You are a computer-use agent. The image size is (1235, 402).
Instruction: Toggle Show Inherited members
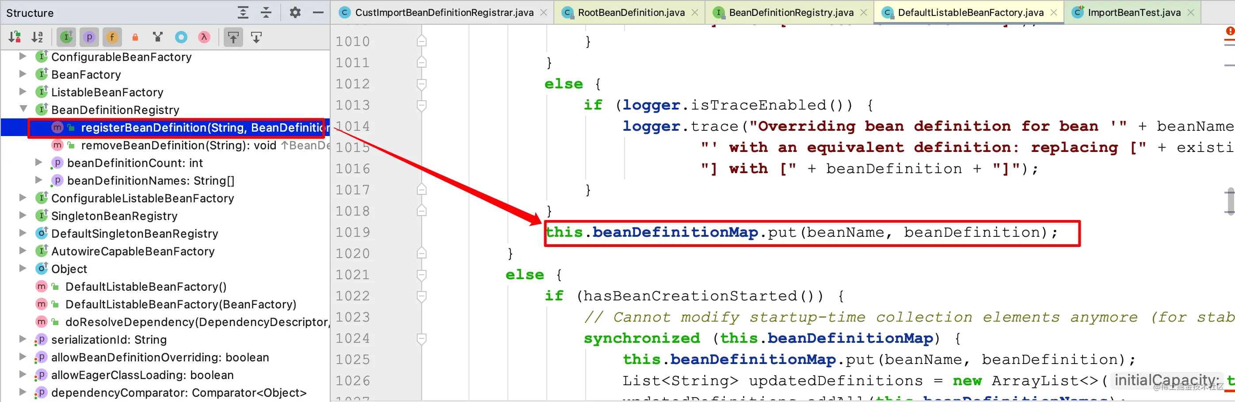pos(66,37)
